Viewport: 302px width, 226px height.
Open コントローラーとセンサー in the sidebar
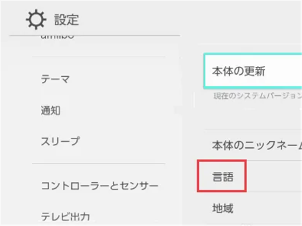click(x=99, y=187)
